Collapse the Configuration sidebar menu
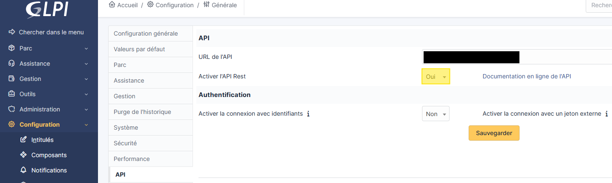The width and height of the screenshot is (612, 183). [x=86, y=125]
